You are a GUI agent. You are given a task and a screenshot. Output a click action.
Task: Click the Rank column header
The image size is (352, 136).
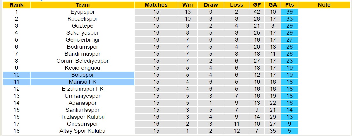[16, 5]
